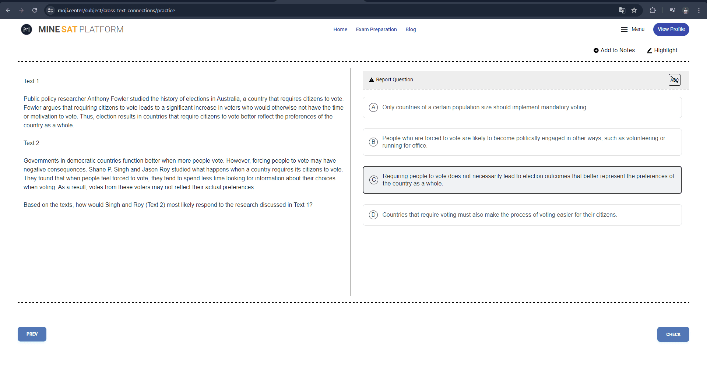The image size is (707, 368).
Task: Select answer choice D about easier voting
Action: coord(522,215)
